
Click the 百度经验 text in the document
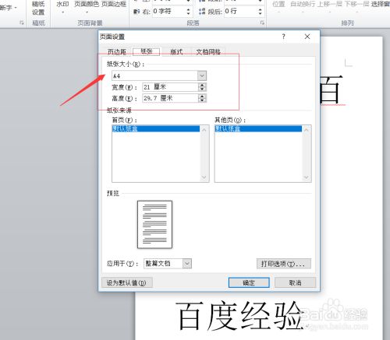[x=239, y=316]
